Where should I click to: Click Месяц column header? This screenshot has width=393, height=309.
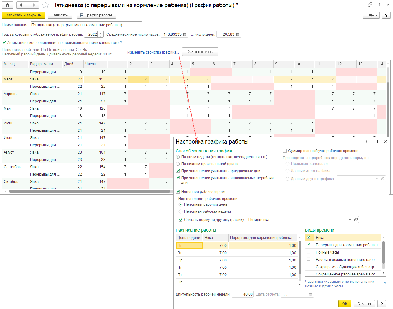(x=15, y=64)
